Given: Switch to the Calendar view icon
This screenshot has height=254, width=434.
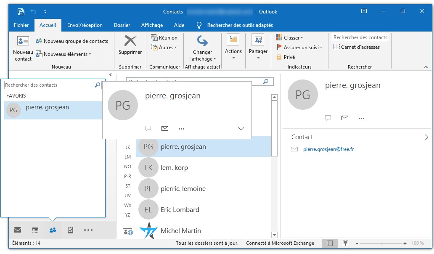Looking at the screenshot, I should [x=35, y=230].
